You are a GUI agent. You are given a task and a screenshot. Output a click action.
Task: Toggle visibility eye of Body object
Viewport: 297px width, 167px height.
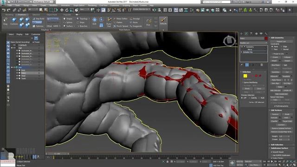[x=17, y=70]
